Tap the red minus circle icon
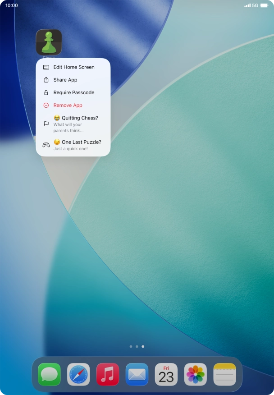This screenshot has height=395, width=274. click(46, 105)
